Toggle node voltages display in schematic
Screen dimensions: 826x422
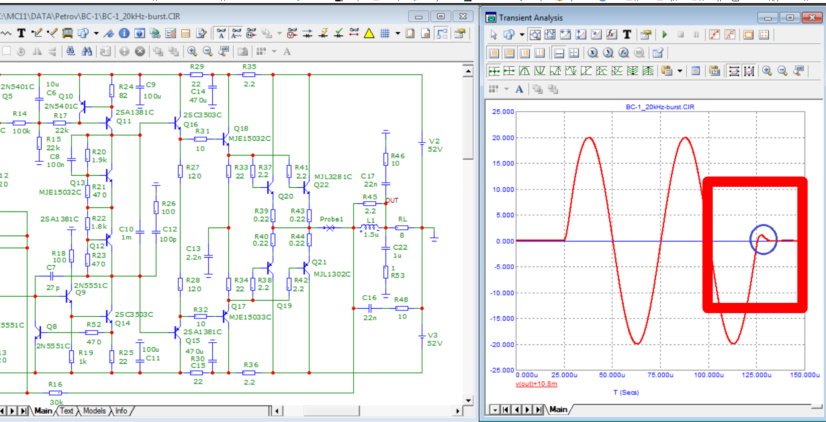tap(292, 33)
